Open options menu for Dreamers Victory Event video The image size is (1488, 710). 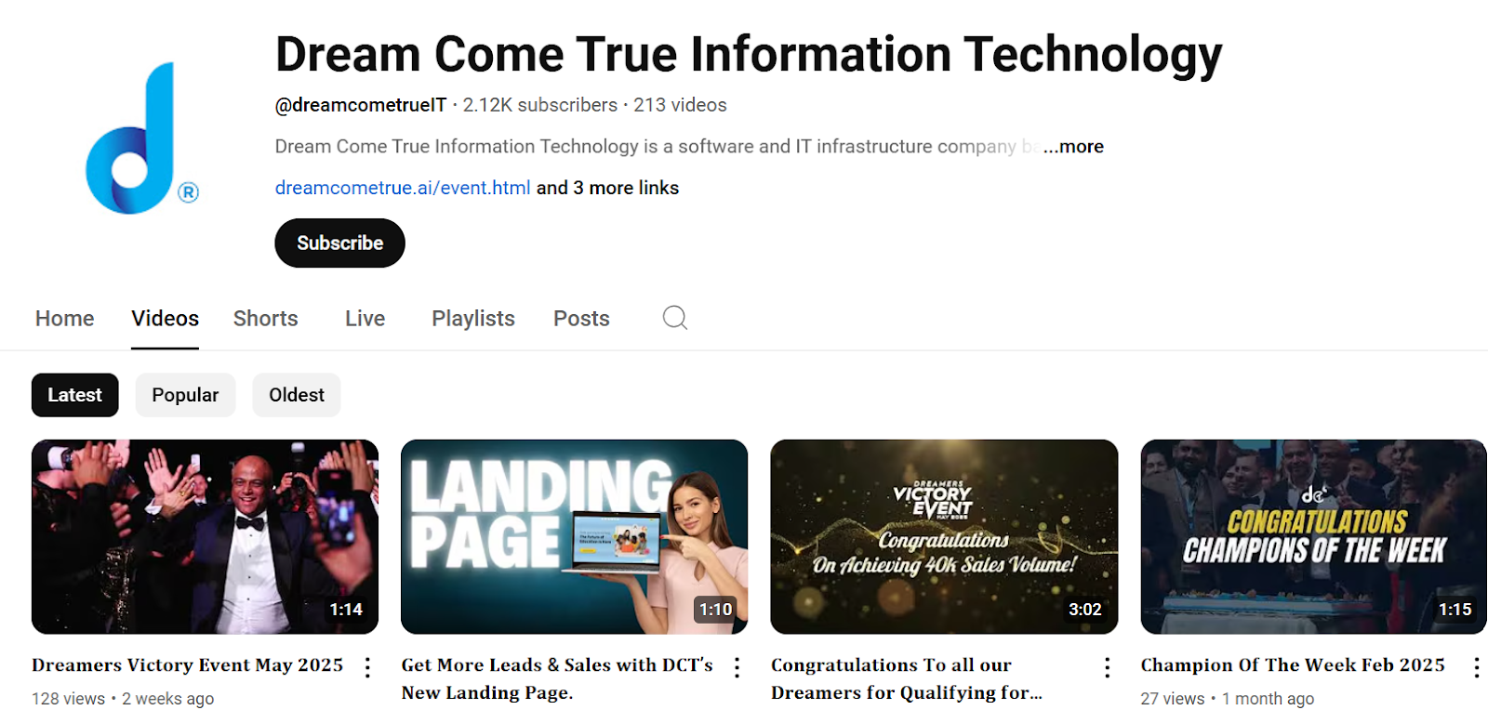[x=368, y=667]
